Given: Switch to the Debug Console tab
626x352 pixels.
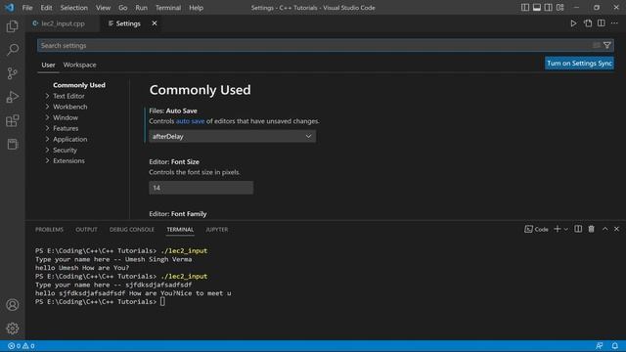Looking at the screenshot, I should (132, 230).
